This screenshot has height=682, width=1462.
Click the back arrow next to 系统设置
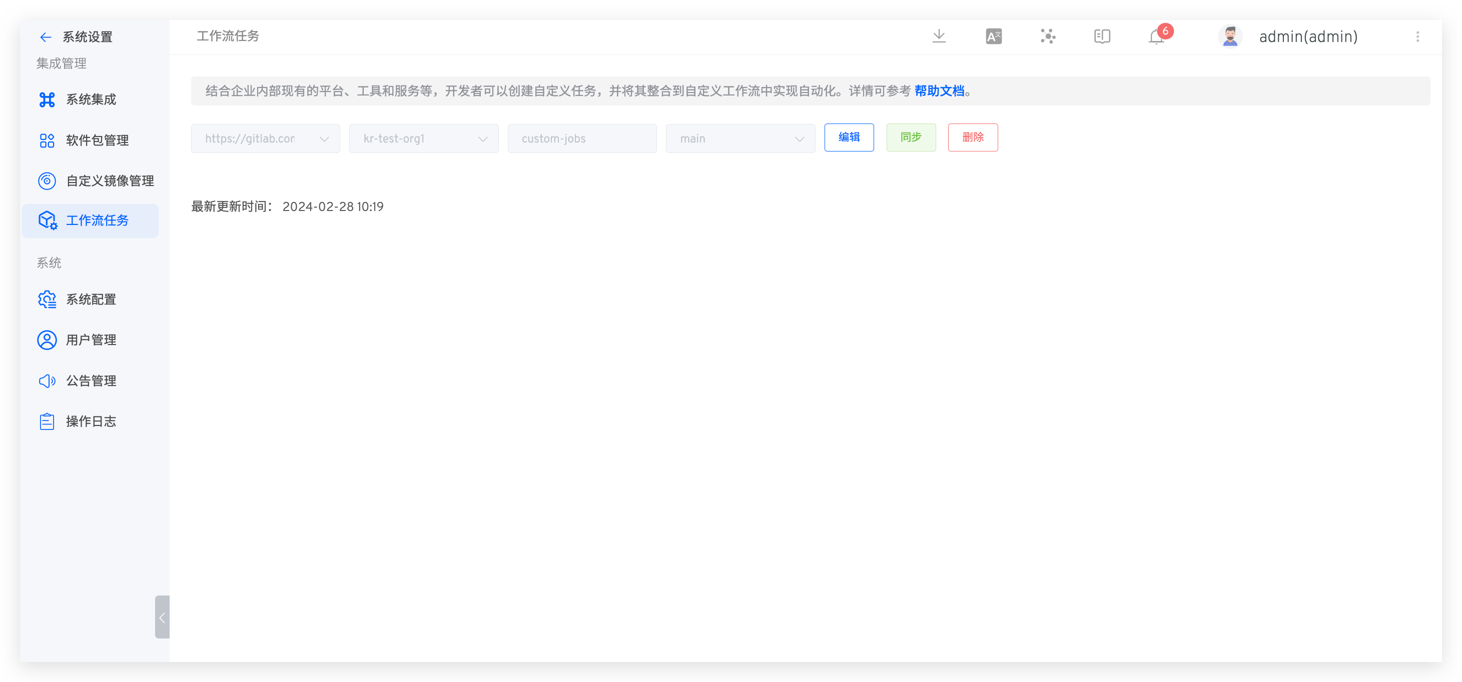click(x=46, y=36)
